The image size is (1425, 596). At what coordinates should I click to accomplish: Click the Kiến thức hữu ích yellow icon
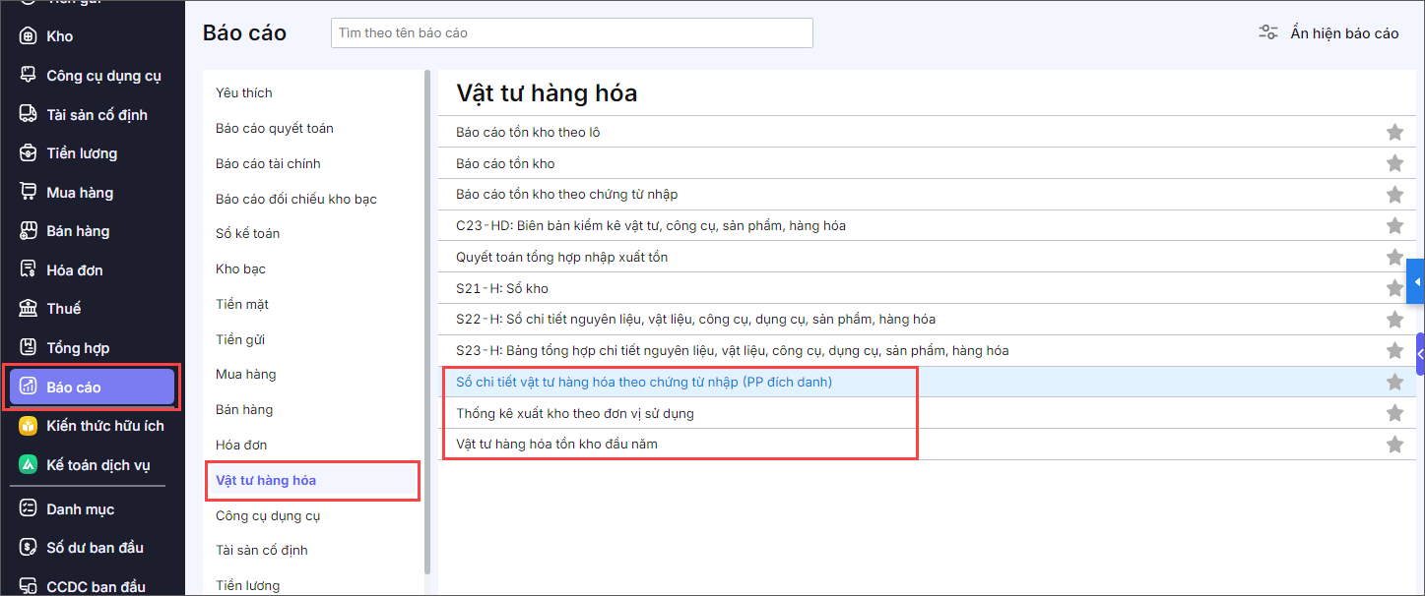(29, 426)
